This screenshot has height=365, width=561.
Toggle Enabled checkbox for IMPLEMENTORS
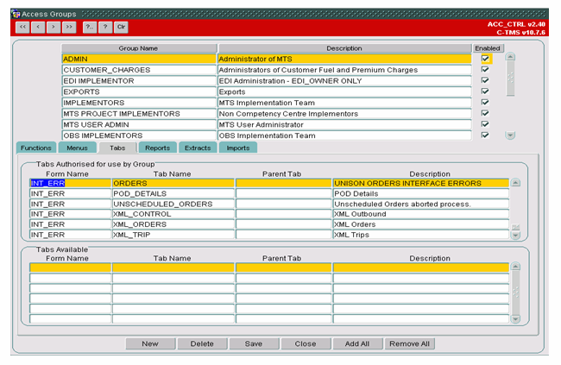click(485, 103)
